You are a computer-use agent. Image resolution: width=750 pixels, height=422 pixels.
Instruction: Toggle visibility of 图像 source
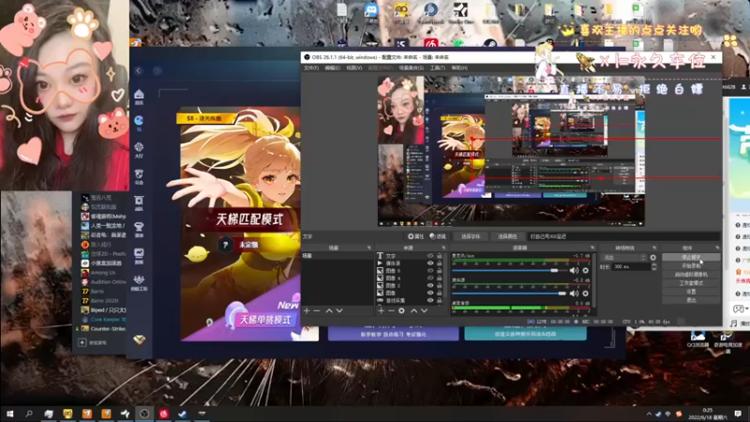click(x=430, y=293)
